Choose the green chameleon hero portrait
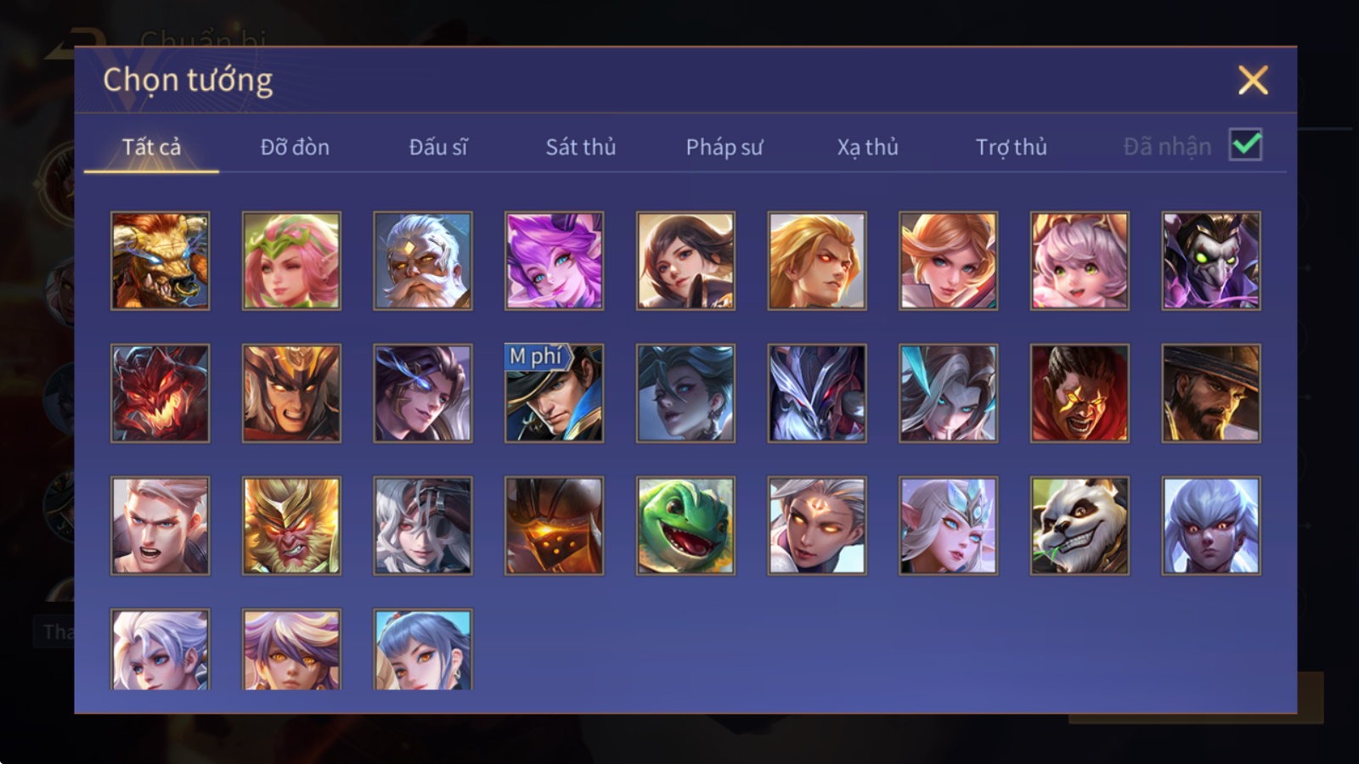Screen dimensions: 1359x764 pos(685,525)
